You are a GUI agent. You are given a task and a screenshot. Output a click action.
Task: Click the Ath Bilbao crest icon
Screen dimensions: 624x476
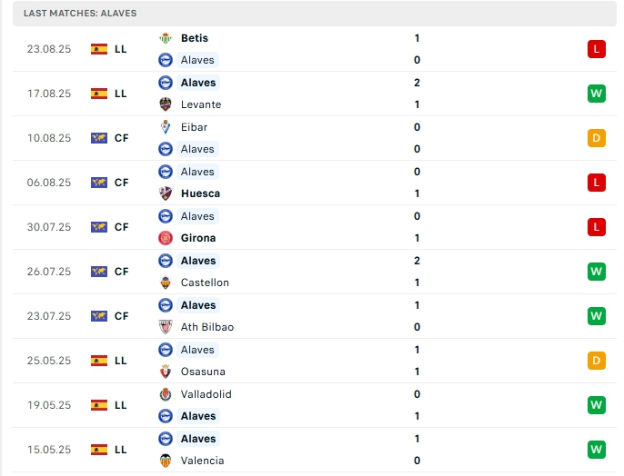coord(166,327)
